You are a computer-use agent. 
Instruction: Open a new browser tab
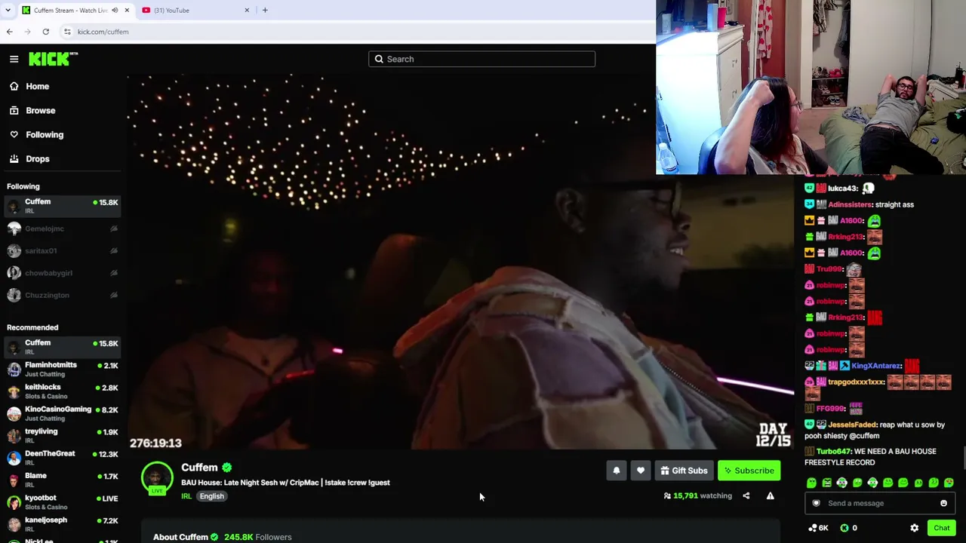click(x=265, y=11)
